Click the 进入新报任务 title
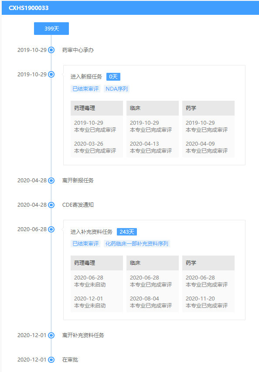Image resolution: width=259 pixels, height=372 pixels. coord(86,77)
